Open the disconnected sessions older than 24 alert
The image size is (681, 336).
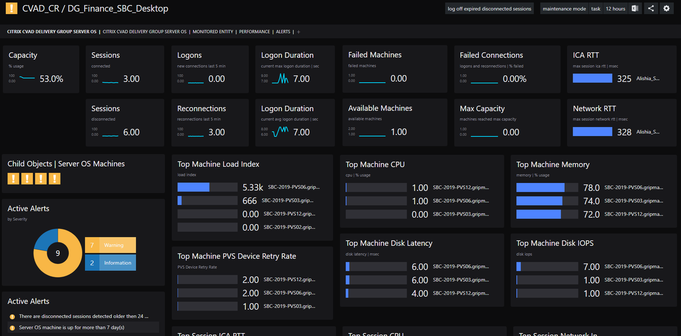click(84, 316)
